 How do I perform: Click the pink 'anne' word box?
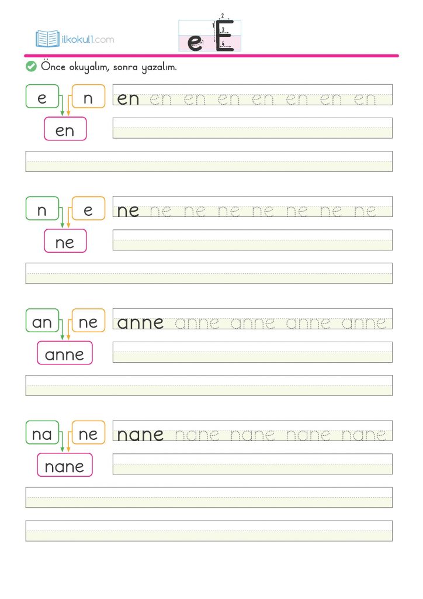pos(65,353)
